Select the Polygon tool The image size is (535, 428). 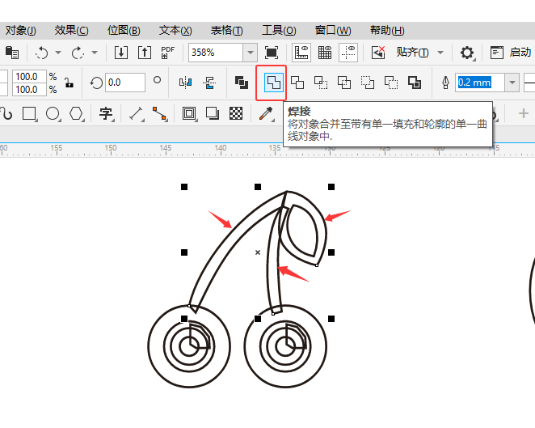[x=77, y=113]
